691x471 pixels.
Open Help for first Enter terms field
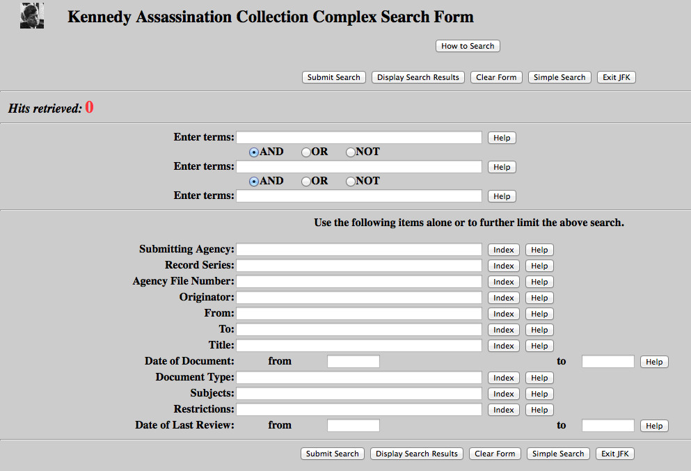pos(502,138)
